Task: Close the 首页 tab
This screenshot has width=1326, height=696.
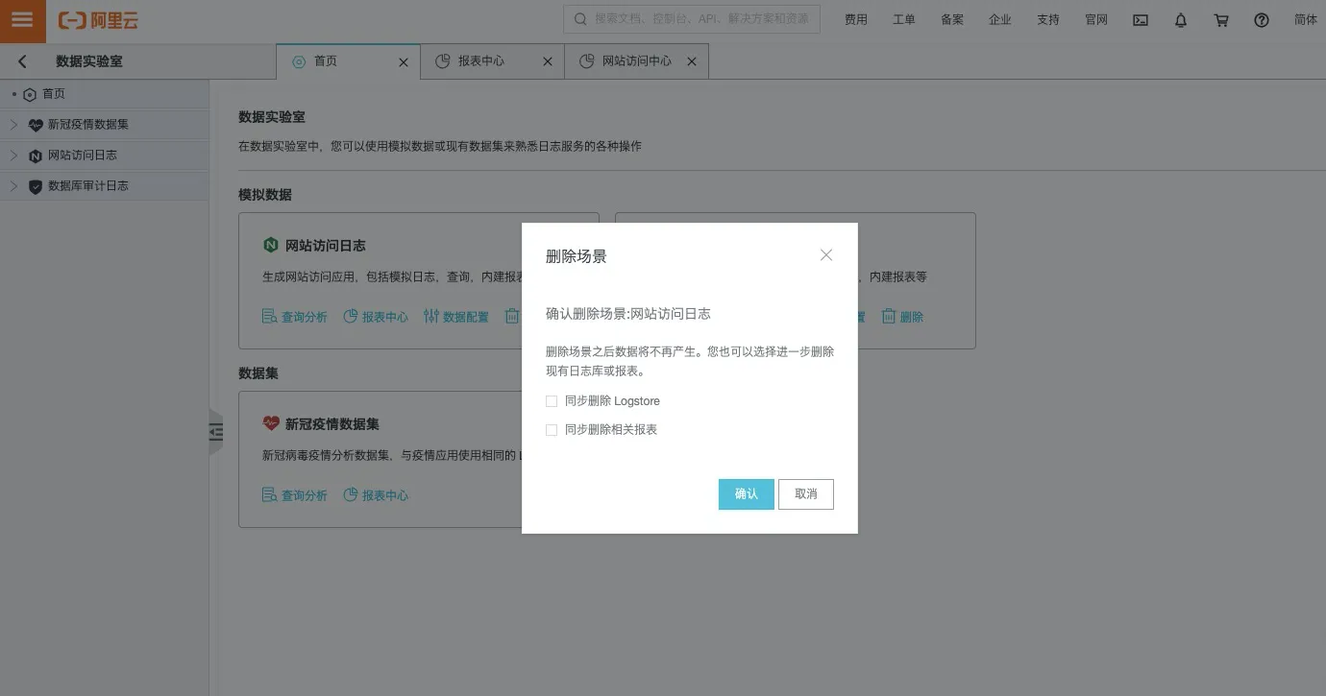Action: (404, 61)
